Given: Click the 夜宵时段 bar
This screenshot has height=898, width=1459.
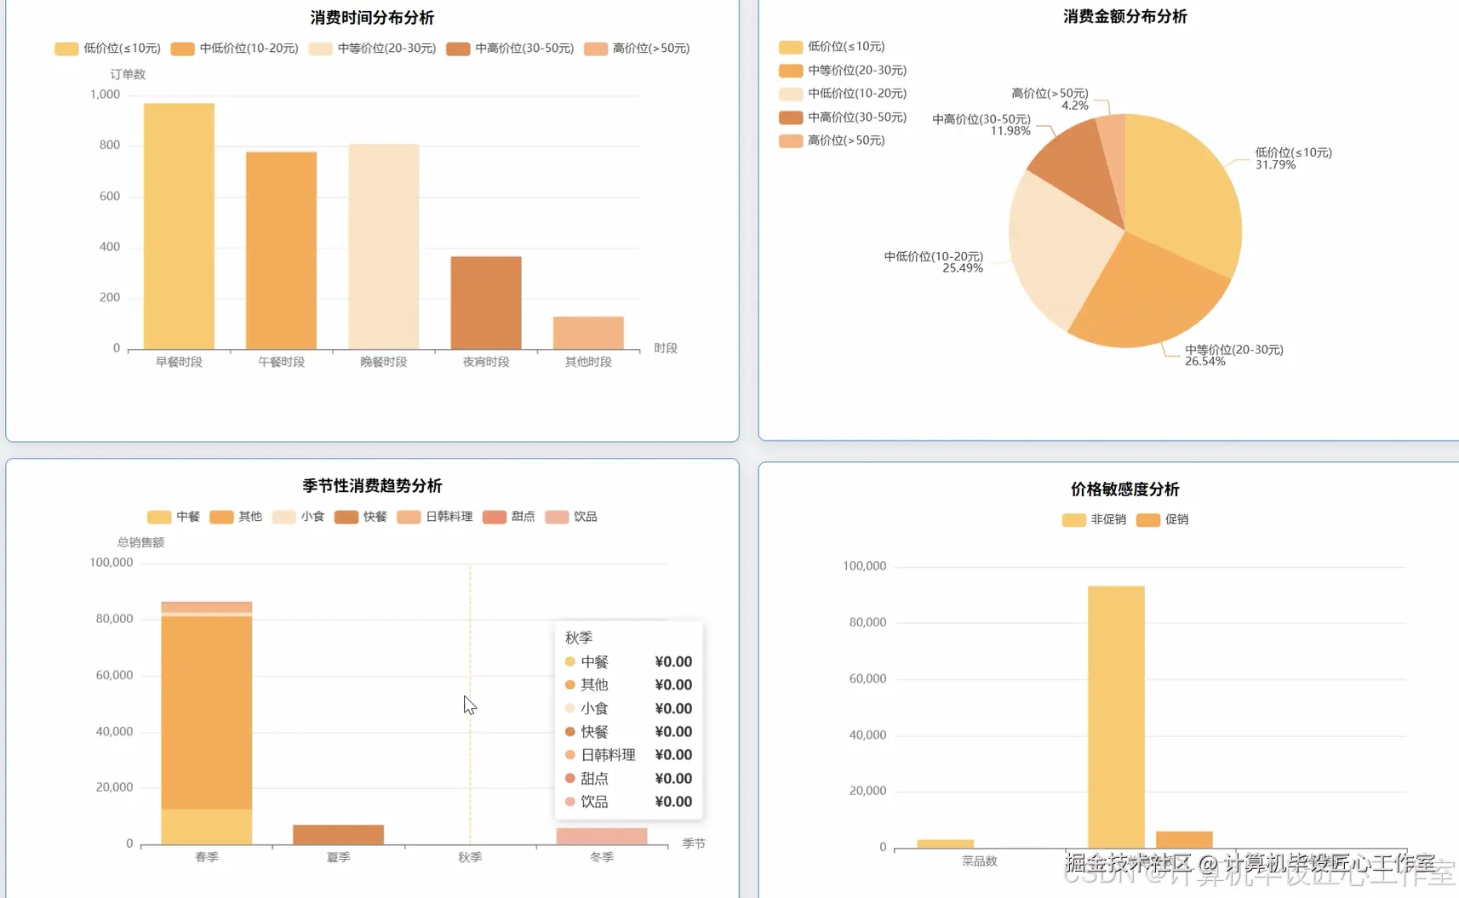Looking at the screenshot, I should 486,303.
